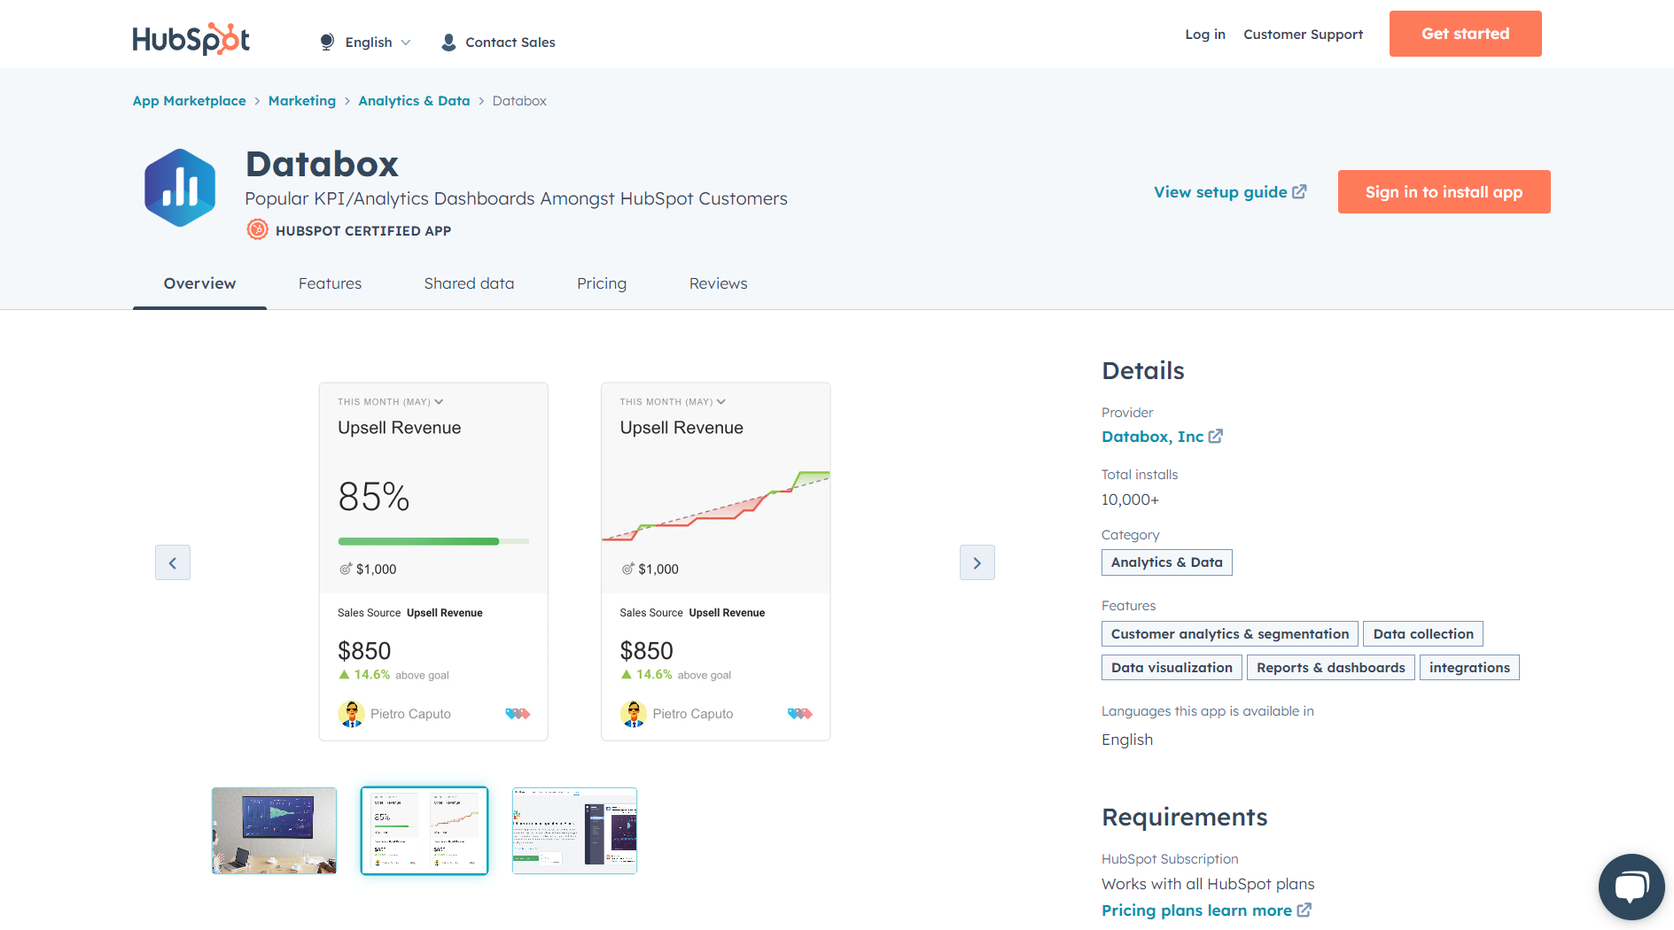1674x930 pixels.
Task: Click the HubSpot Certified App badge icon
Action: click(x=257, y=230)
